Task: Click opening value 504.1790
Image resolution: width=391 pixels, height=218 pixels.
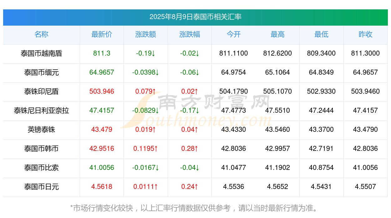Action: (x=234, y=92)
